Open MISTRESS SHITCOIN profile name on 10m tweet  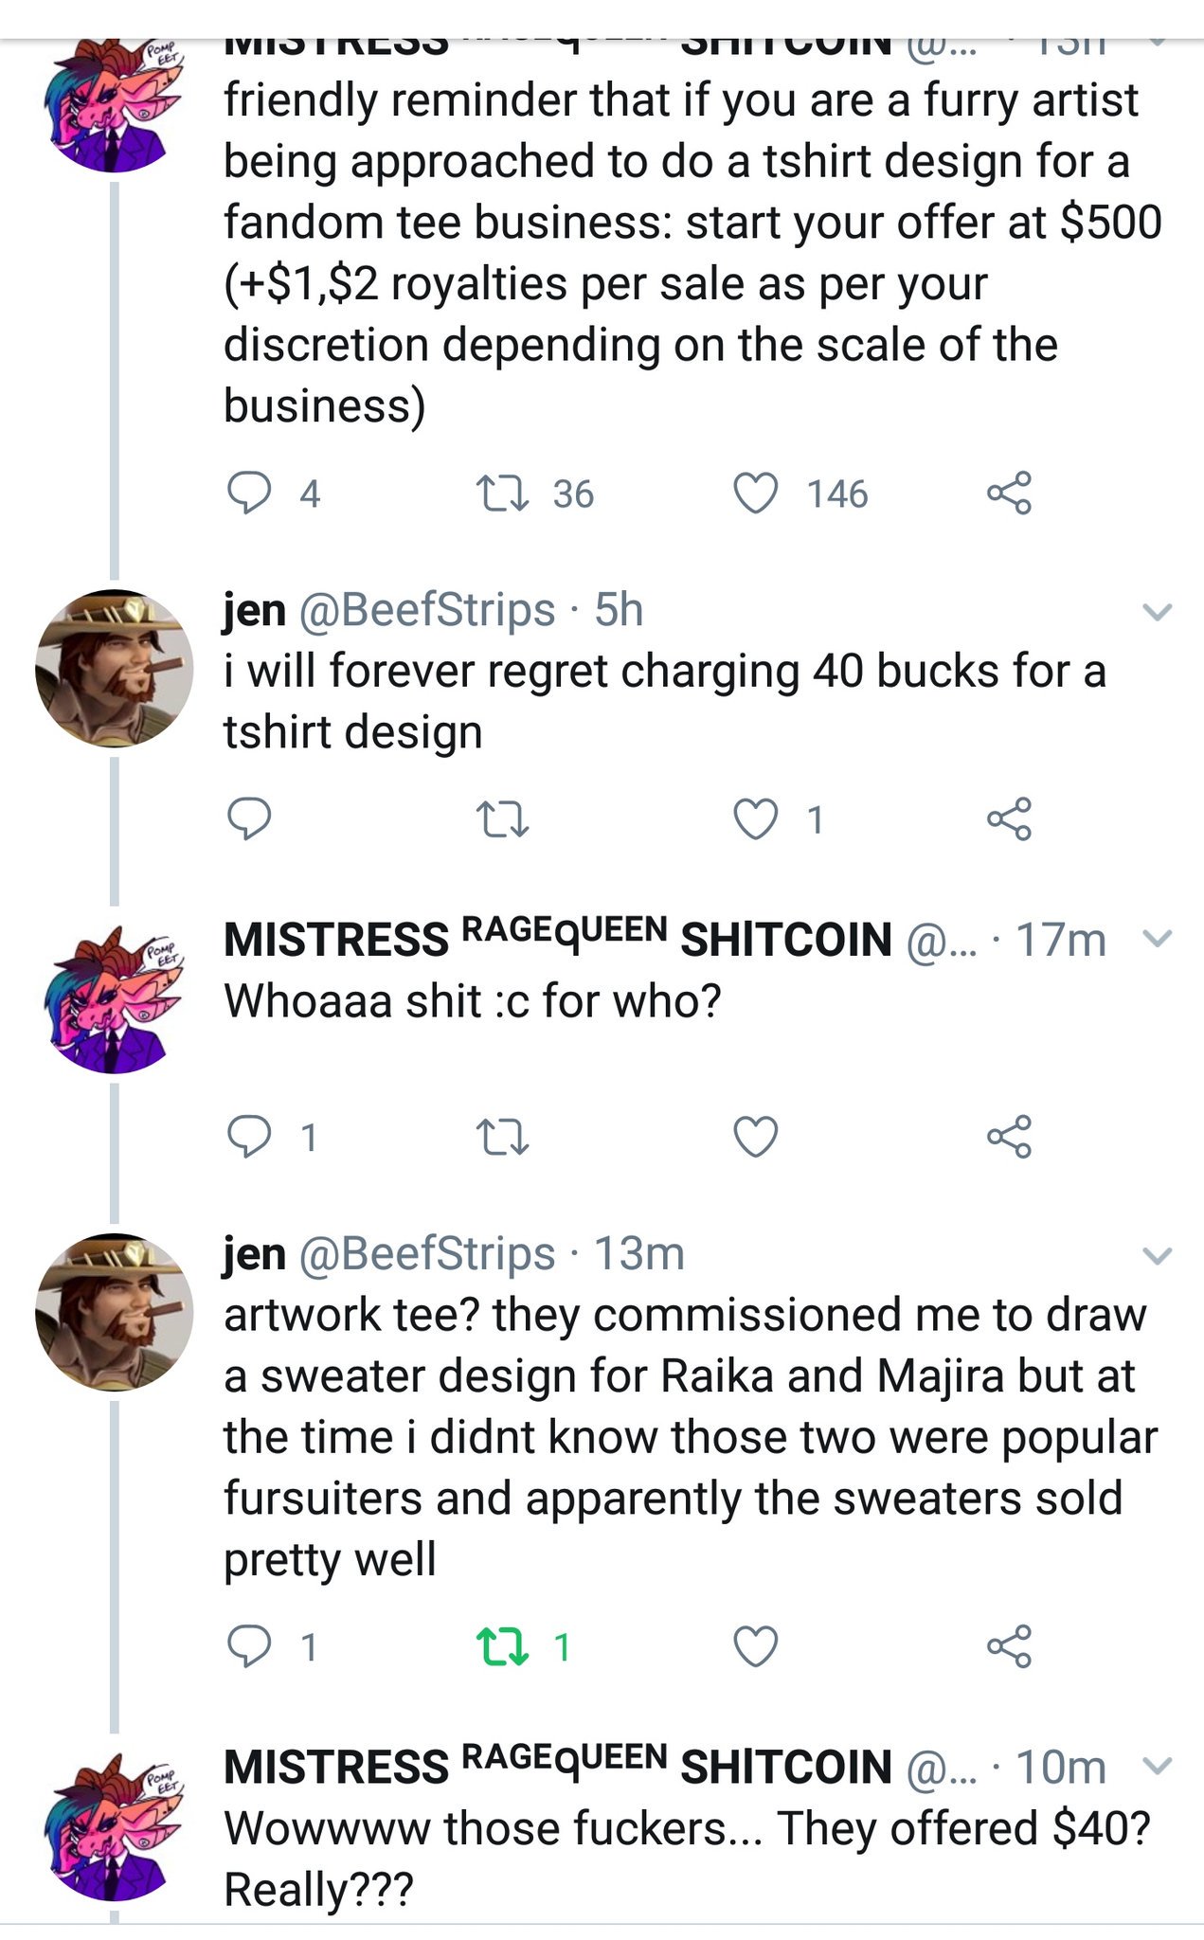pyautogui.click(x=557, y=1767)
